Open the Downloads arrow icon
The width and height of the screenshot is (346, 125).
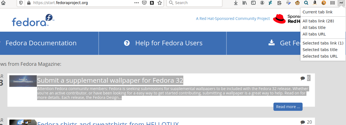click(236, 3)
